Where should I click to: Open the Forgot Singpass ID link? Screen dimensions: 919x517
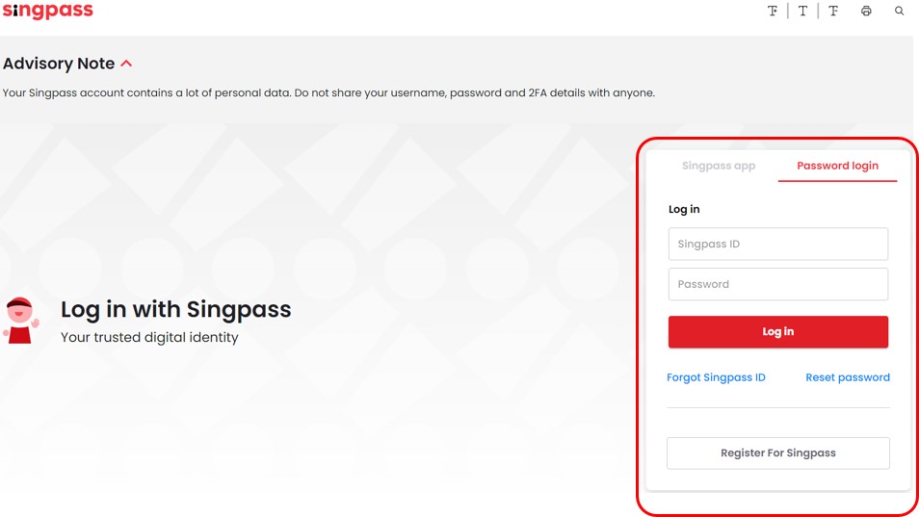(716, 377)
